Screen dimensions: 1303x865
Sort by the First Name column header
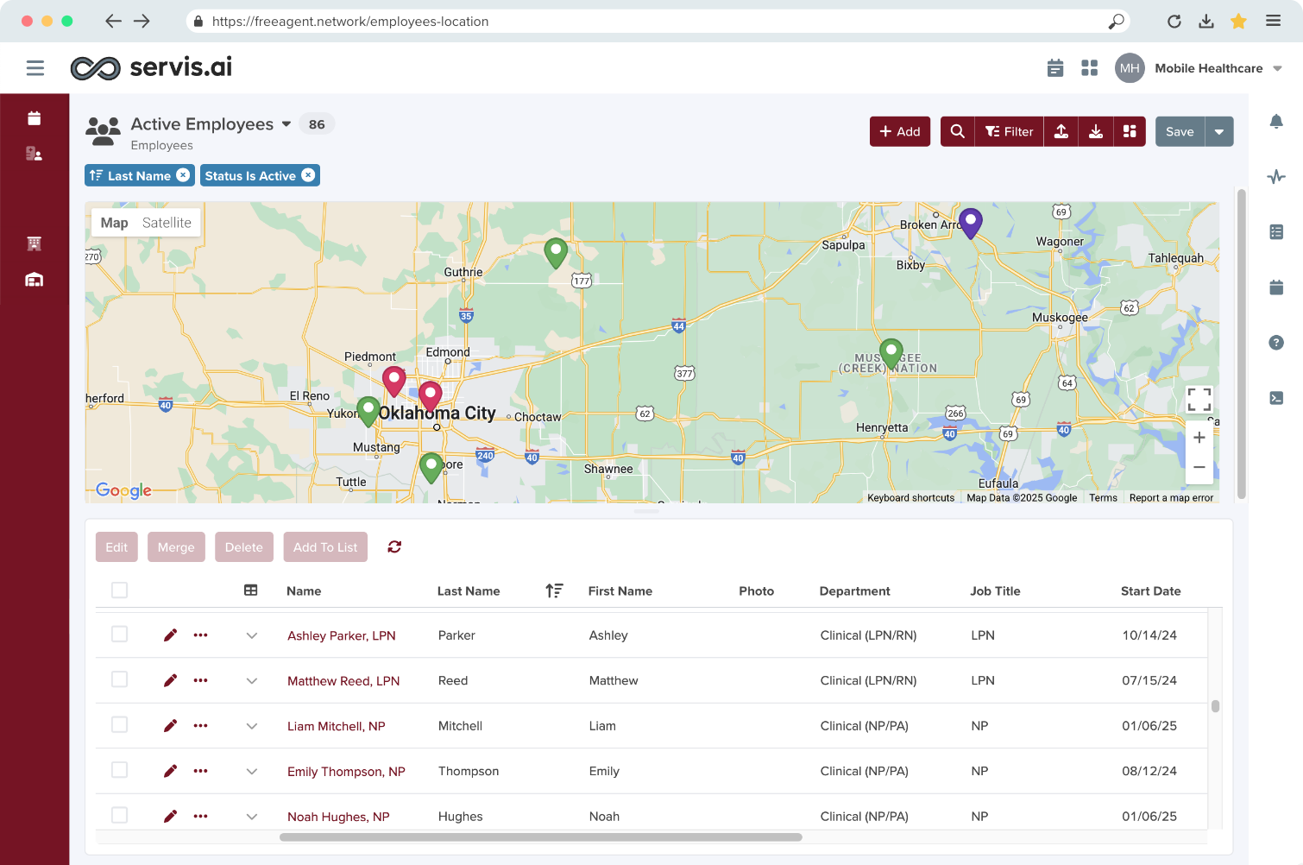pos(620,591)
